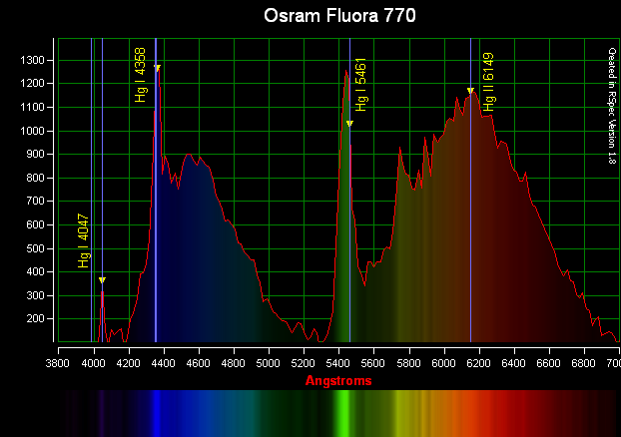Click the Hg I 4358 line label

(x=141, y=75)
